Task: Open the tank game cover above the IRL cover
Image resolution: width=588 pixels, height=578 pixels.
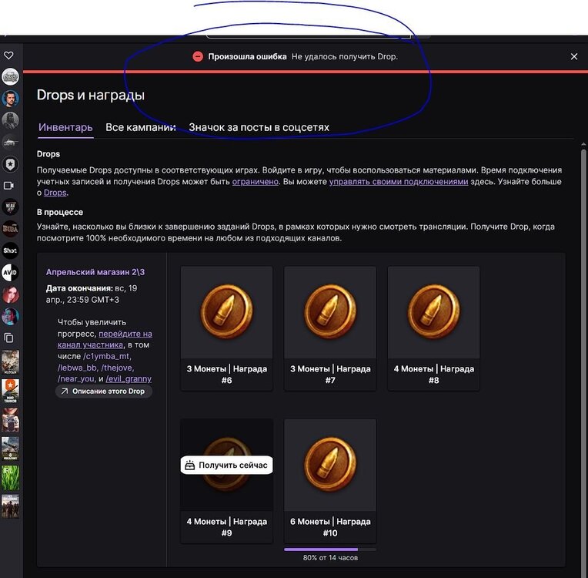Action: point(10,449)
